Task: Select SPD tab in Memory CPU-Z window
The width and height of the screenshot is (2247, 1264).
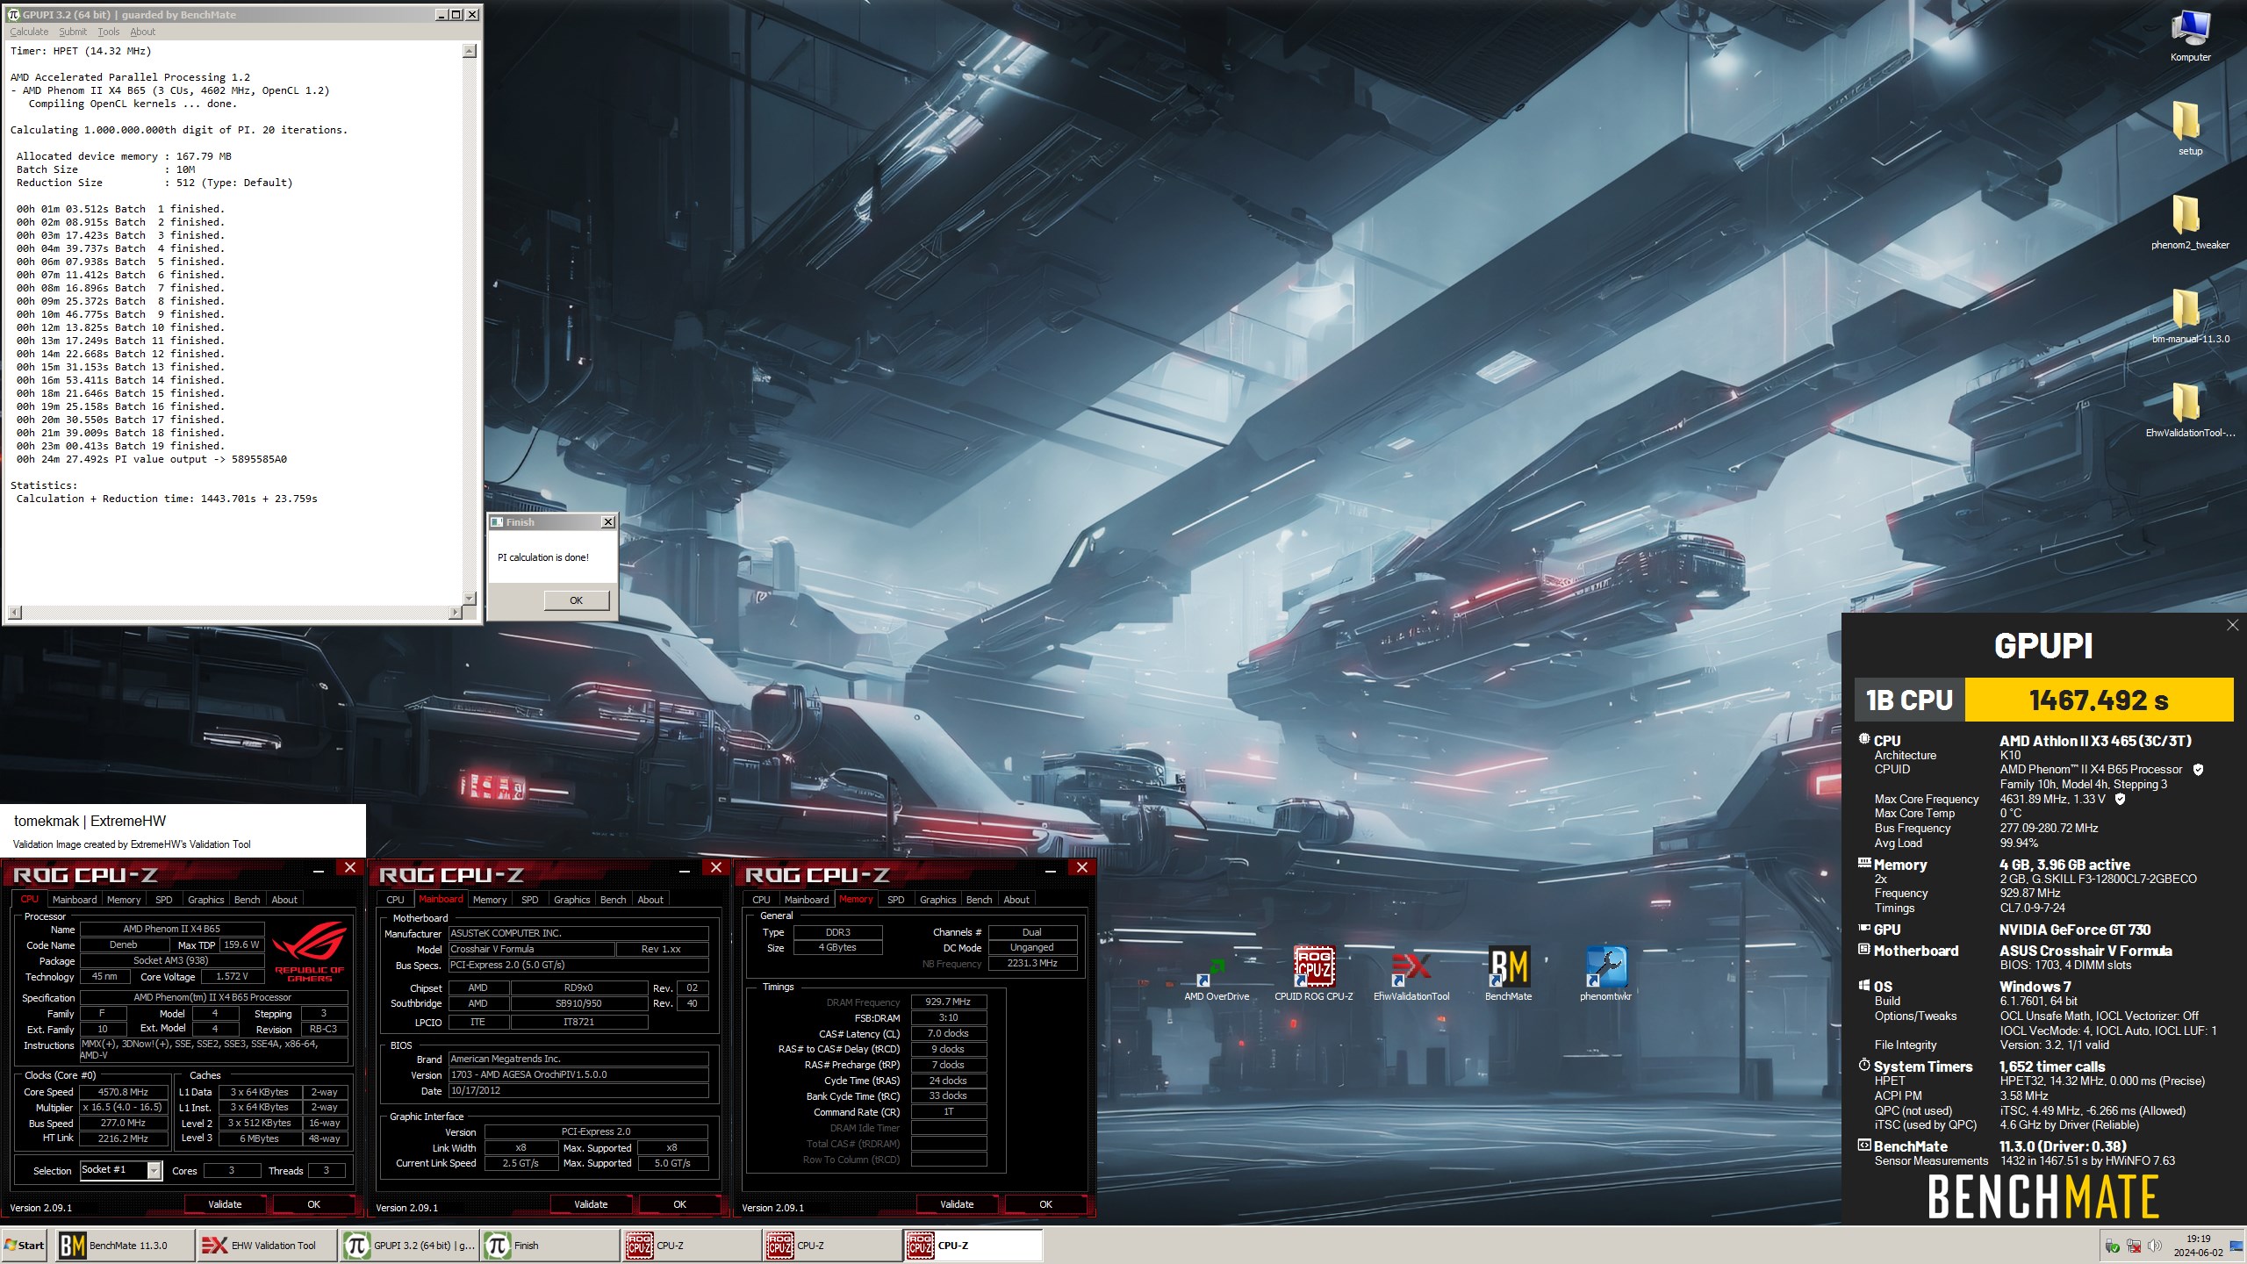Action: point(896,900)
